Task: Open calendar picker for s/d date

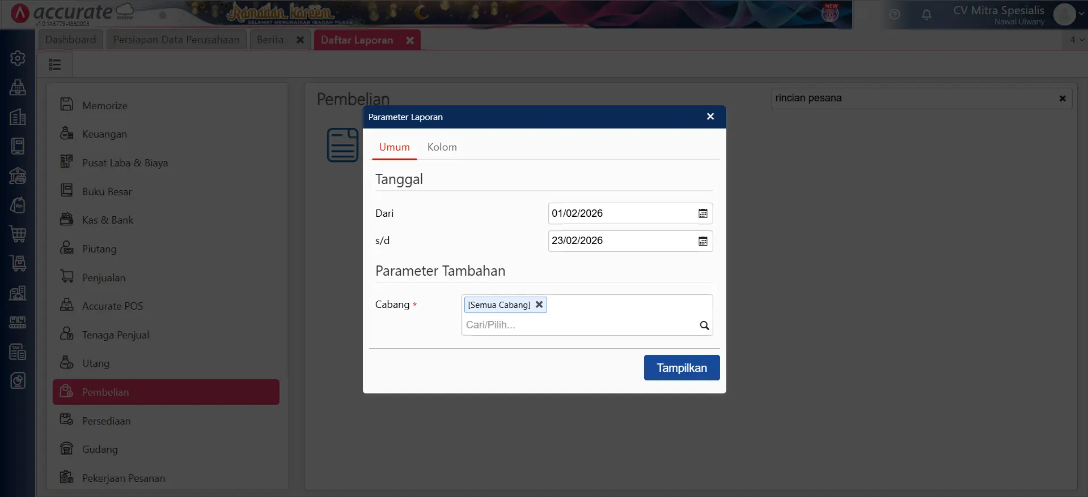Action: pyautogui.click(x=702, y=241)
